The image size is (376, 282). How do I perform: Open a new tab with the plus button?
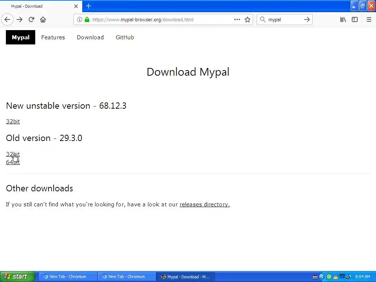click(x=88, y=6)
